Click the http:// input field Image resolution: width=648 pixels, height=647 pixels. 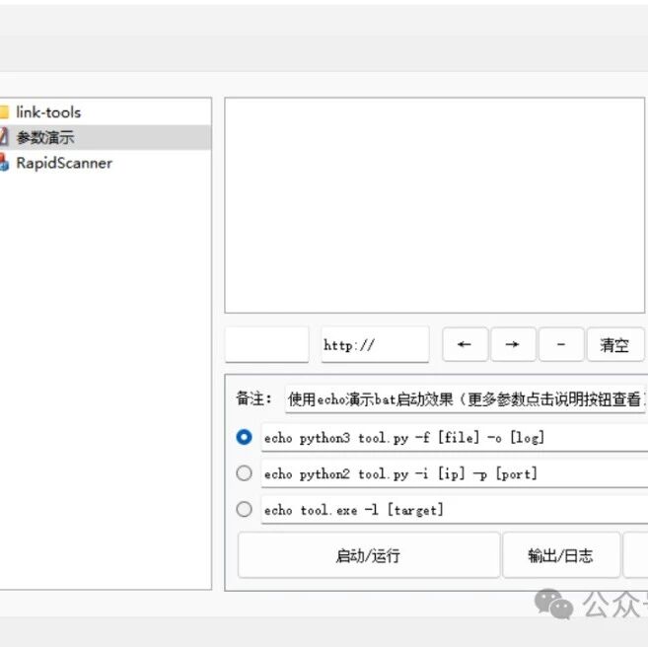point(375,344)
